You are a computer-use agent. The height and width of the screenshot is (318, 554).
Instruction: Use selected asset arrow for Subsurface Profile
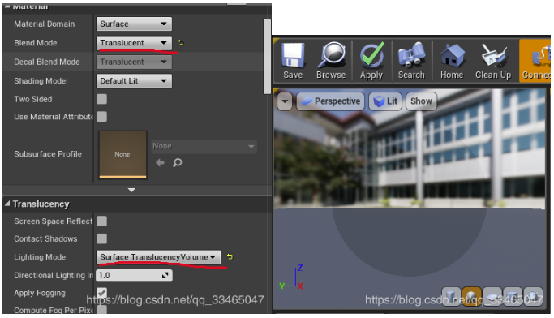pos(160,162)
